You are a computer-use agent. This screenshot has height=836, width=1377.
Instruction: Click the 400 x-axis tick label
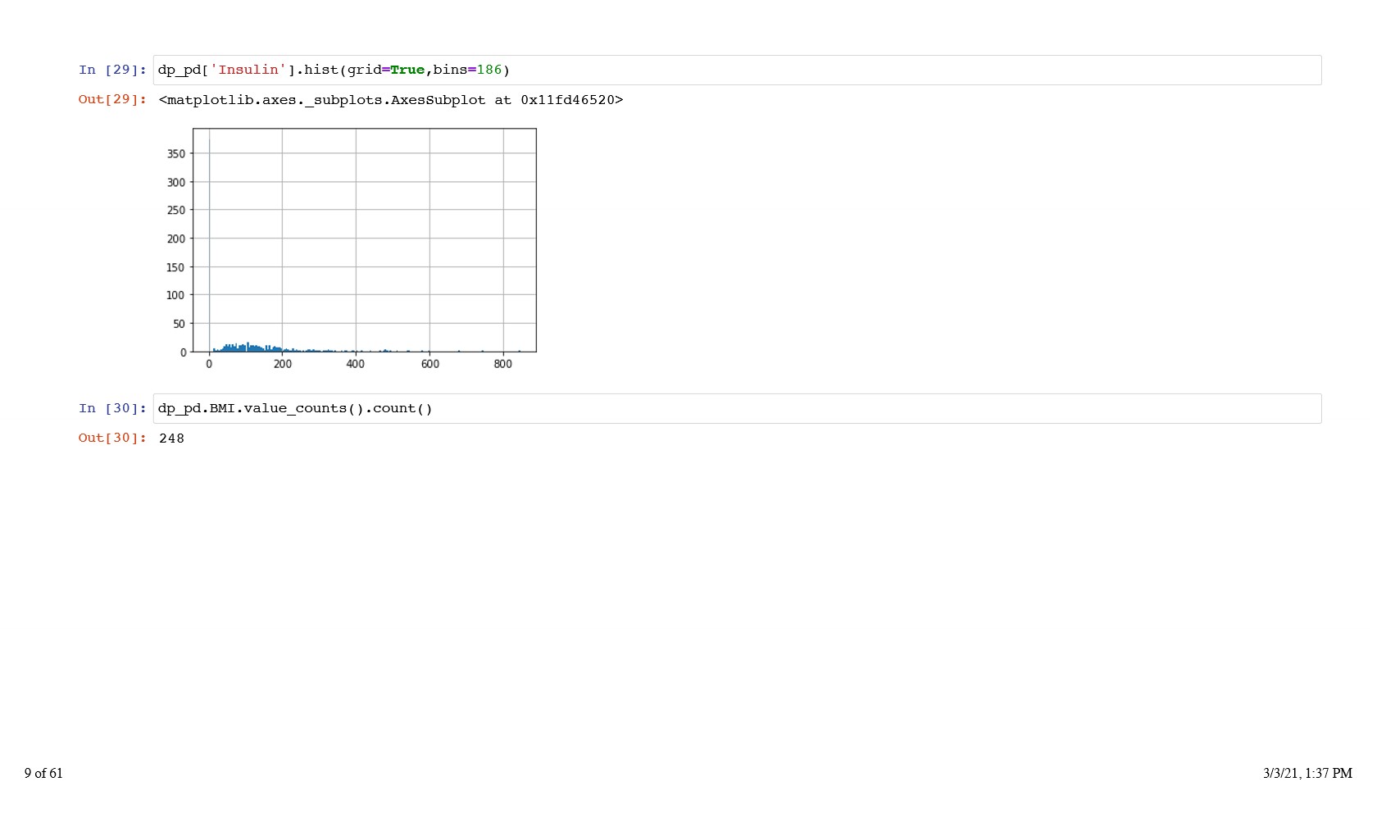(356, 365)
